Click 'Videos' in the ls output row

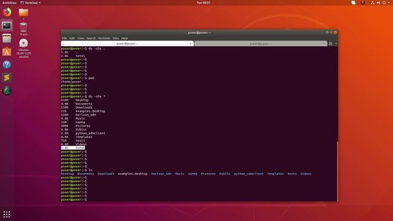(306, 174)
